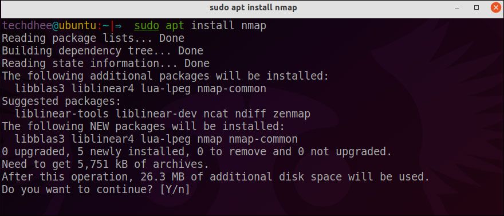Close the terminal with orange X

tap(495, 7)
